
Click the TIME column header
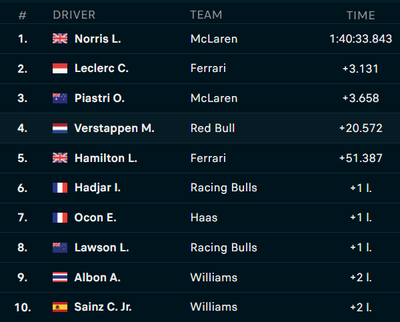point(361,15)
